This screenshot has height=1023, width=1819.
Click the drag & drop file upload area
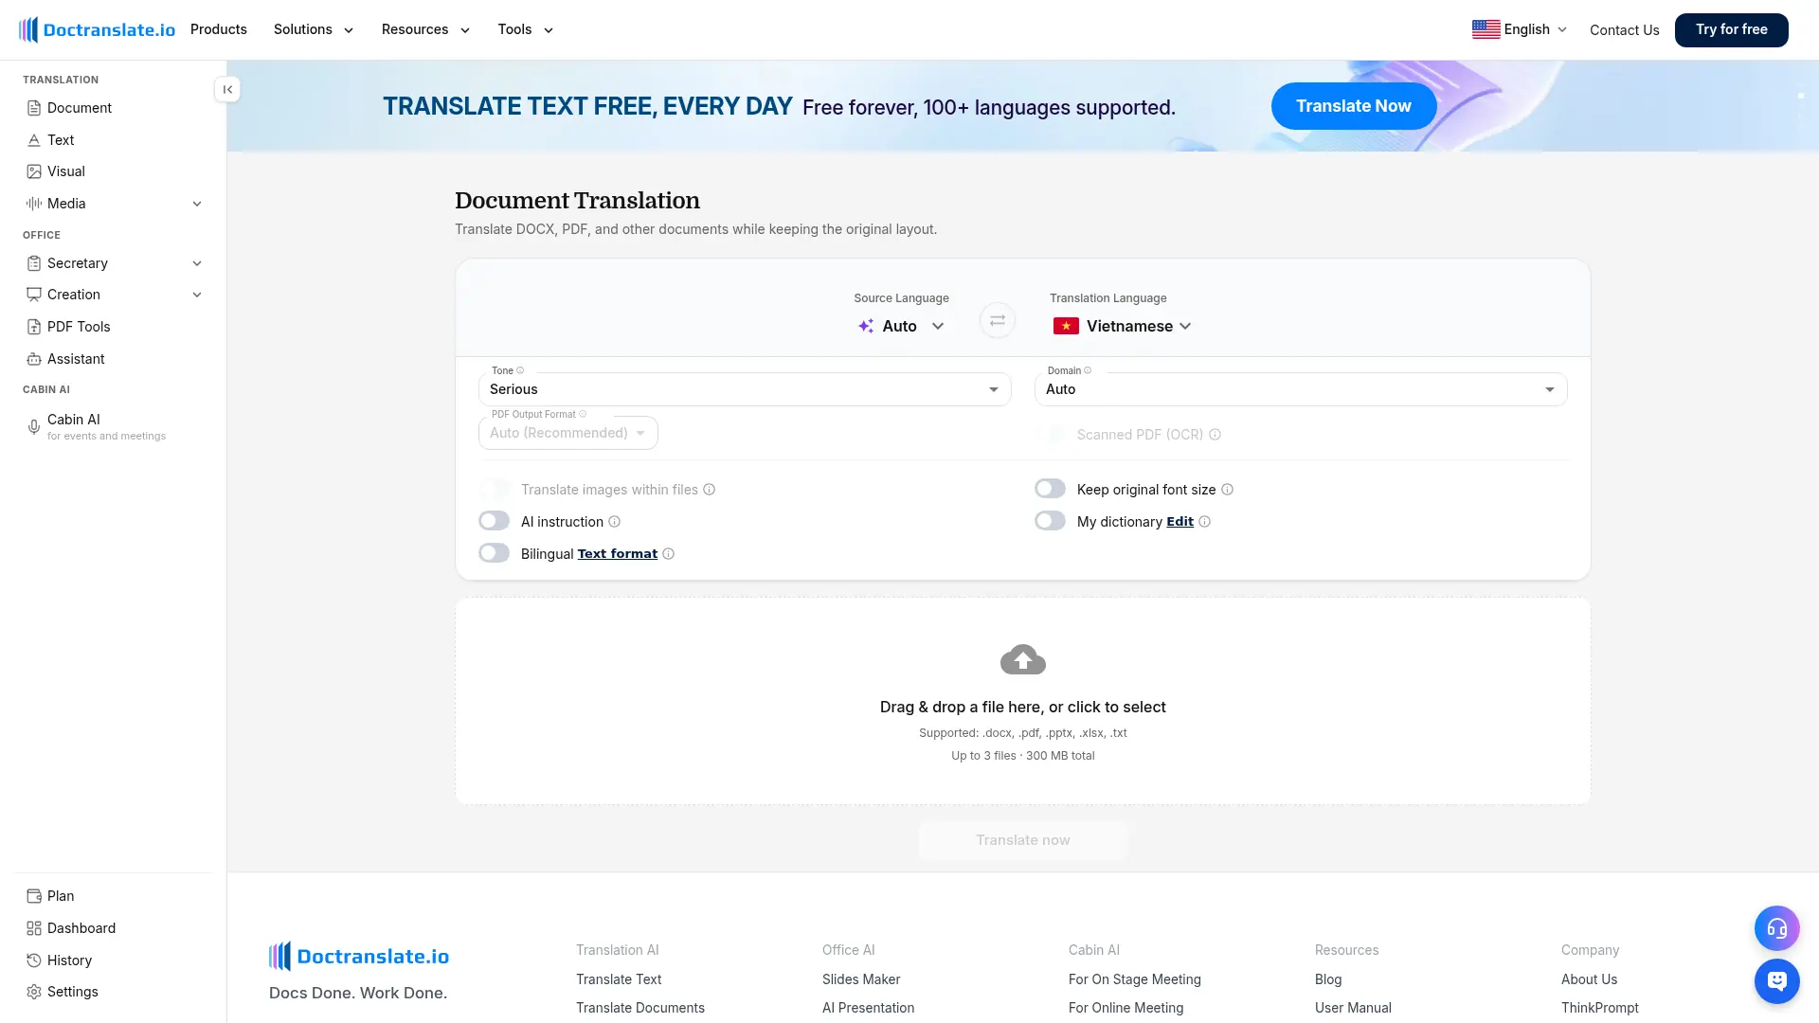[1023, 701]
